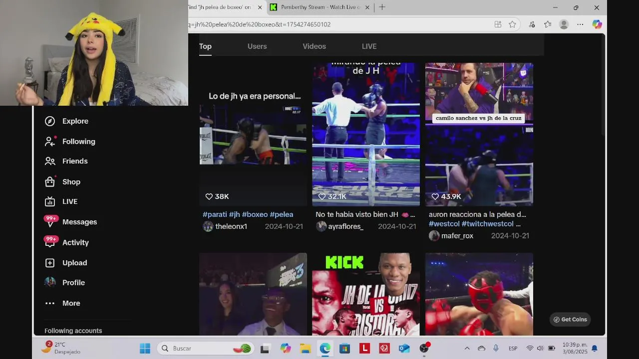Viewport: 639px width, 359px height.
Task: Close the Pemberthy Stream tab
Action: pos(367,7)
